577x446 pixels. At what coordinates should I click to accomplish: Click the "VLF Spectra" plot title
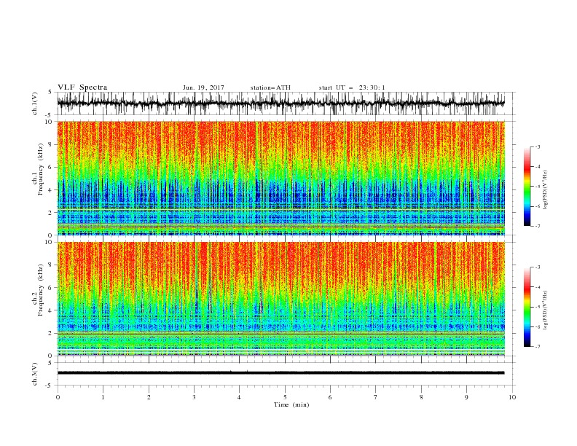[x=82, y=87]
